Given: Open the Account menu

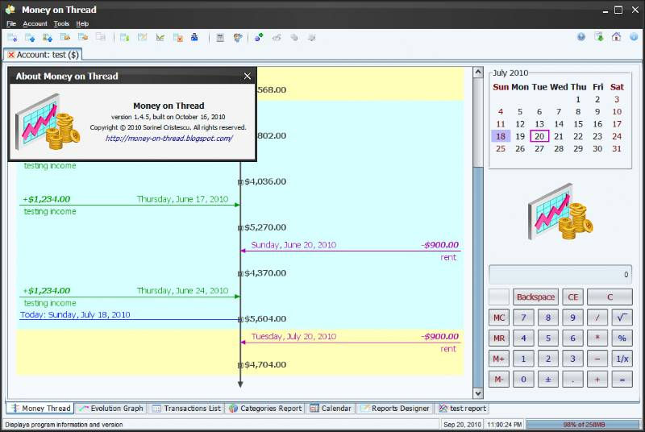Looking at the screenshot, I should tap(35, 24).
